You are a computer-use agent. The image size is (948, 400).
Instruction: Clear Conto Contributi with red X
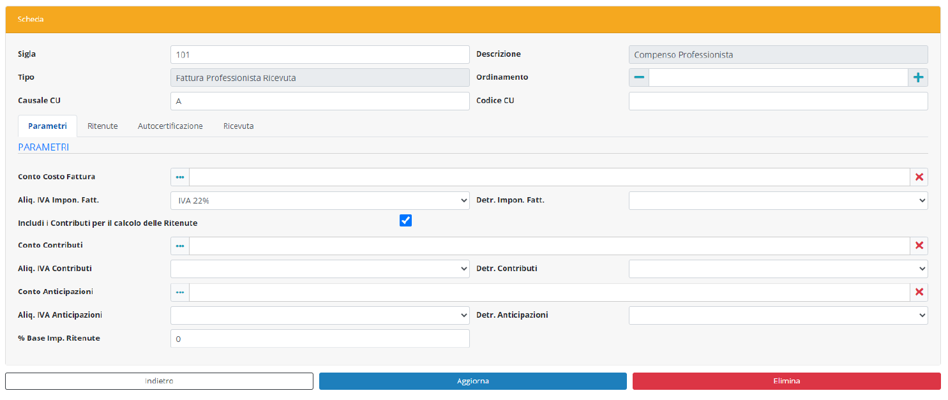click(919, 246)
